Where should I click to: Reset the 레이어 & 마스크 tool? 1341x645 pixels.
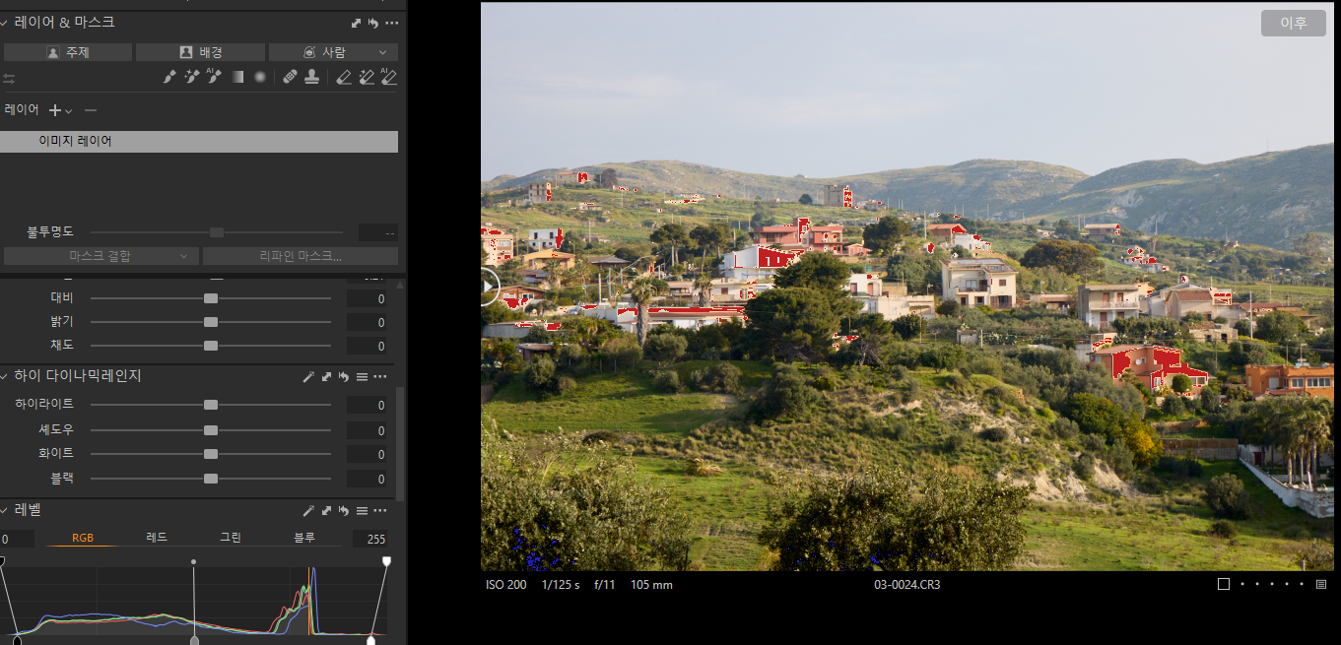(373, 23)
